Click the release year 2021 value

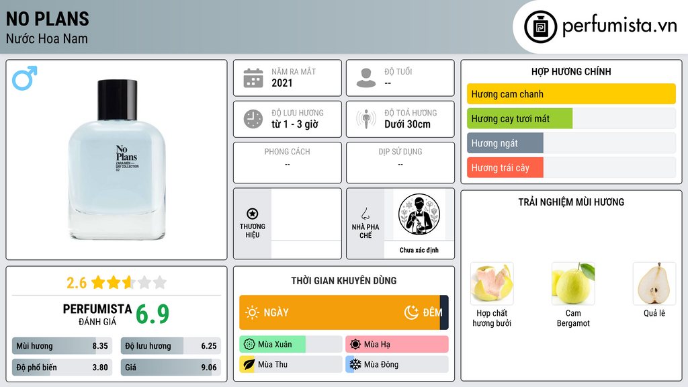tap(282, 83)
